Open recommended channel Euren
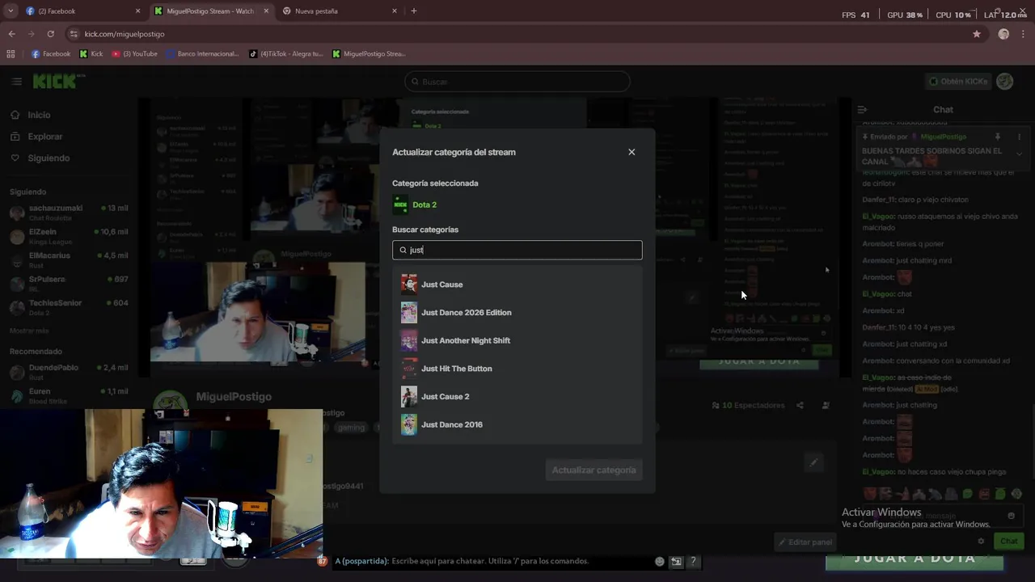Image resolution: width=1035 pixels, height=582 pixels. pyautogui.click(x=68, y=395)
